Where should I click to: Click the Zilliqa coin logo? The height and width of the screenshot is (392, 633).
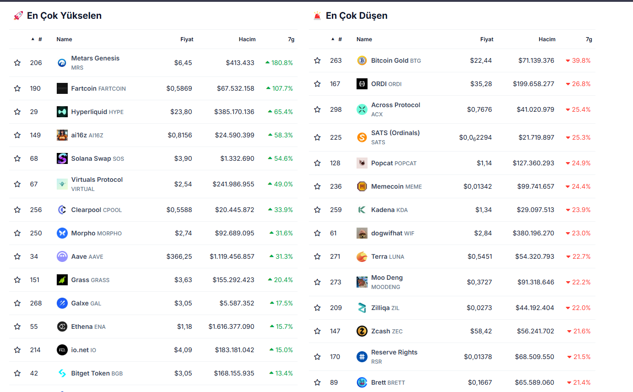tap(362, 308)
